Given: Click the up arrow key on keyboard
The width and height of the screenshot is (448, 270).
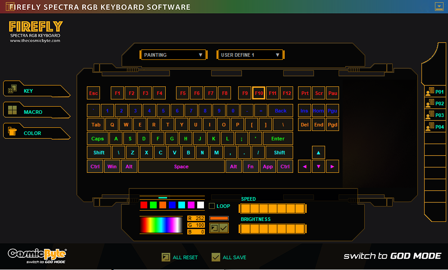Looking at the screenshot, I should pyautogui.click(x=318, y=153).
